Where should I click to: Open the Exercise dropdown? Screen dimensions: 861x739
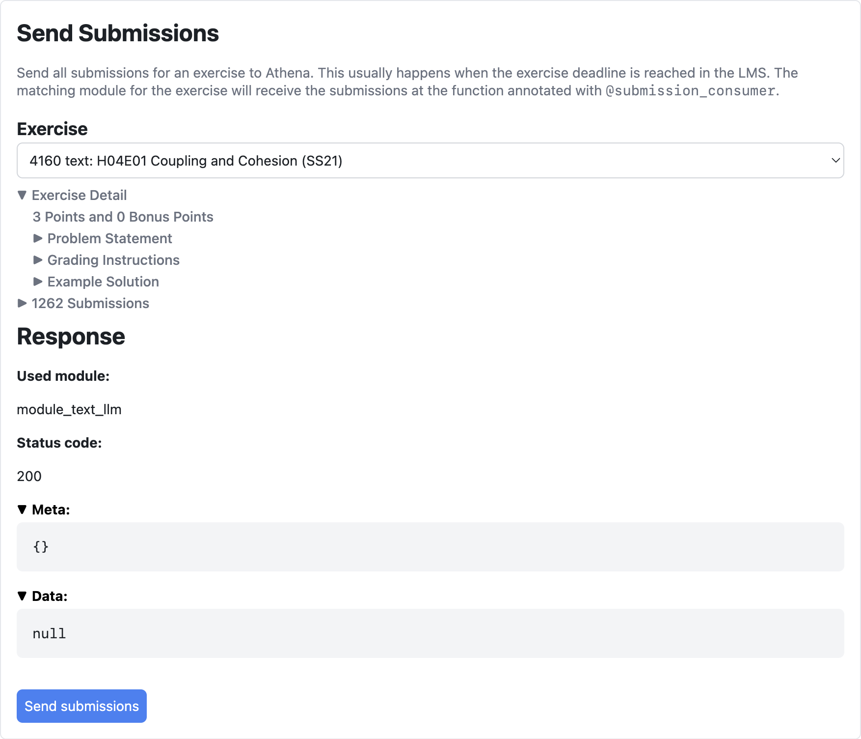point(430,160)
